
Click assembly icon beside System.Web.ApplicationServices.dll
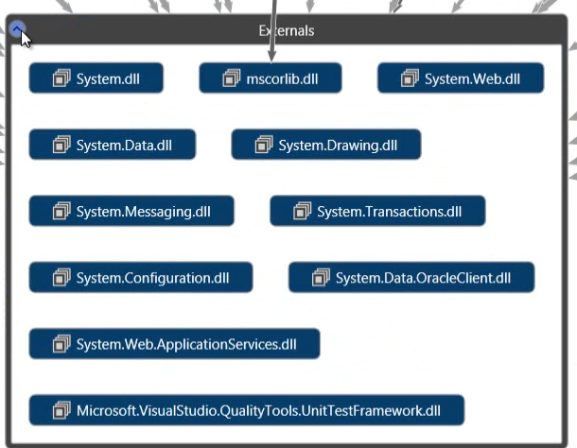point(61,343)
